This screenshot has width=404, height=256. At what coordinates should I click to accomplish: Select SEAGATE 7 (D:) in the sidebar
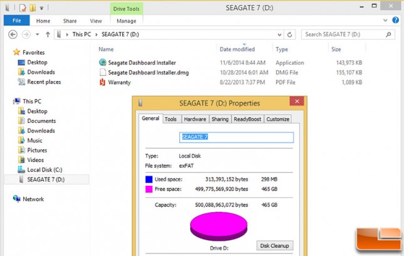[x=46, y=179]
